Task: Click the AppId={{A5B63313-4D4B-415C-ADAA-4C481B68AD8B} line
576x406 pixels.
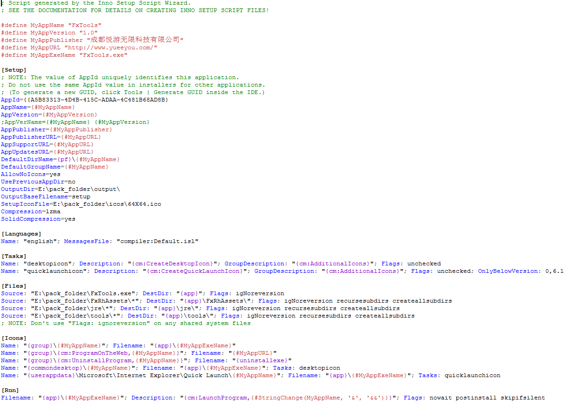Action: (85, 100)
